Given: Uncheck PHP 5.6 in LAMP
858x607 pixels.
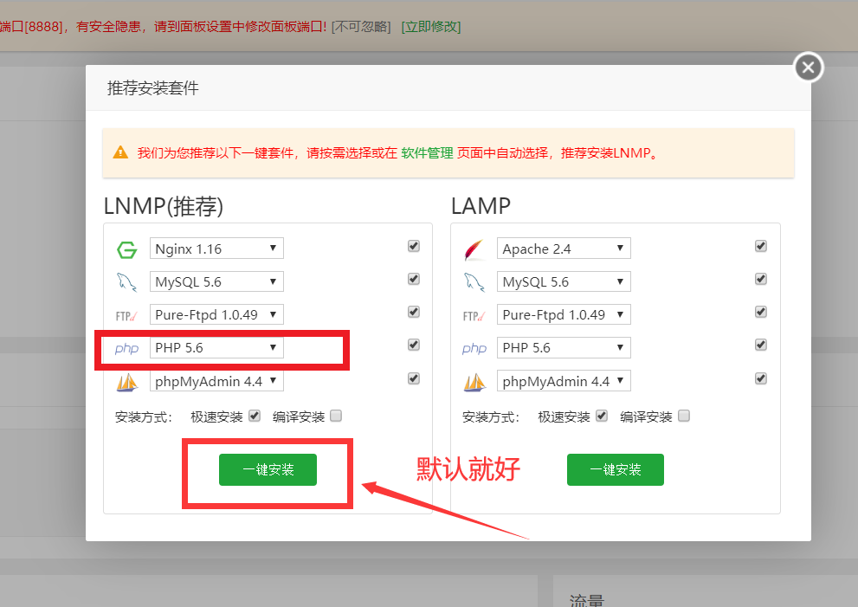Looking at the screenshot, I should (761, 345).
